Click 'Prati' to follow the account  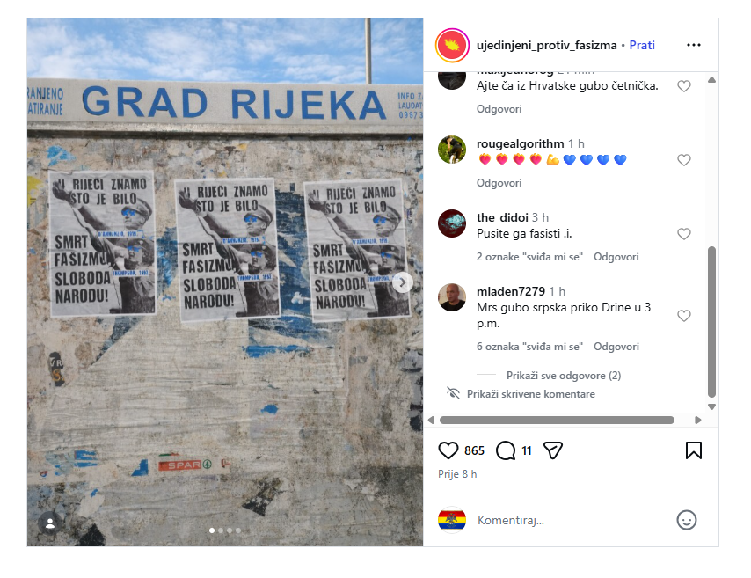(642, 45)
